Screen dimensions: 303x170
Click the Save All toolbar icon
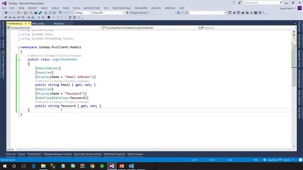(40, 13)
